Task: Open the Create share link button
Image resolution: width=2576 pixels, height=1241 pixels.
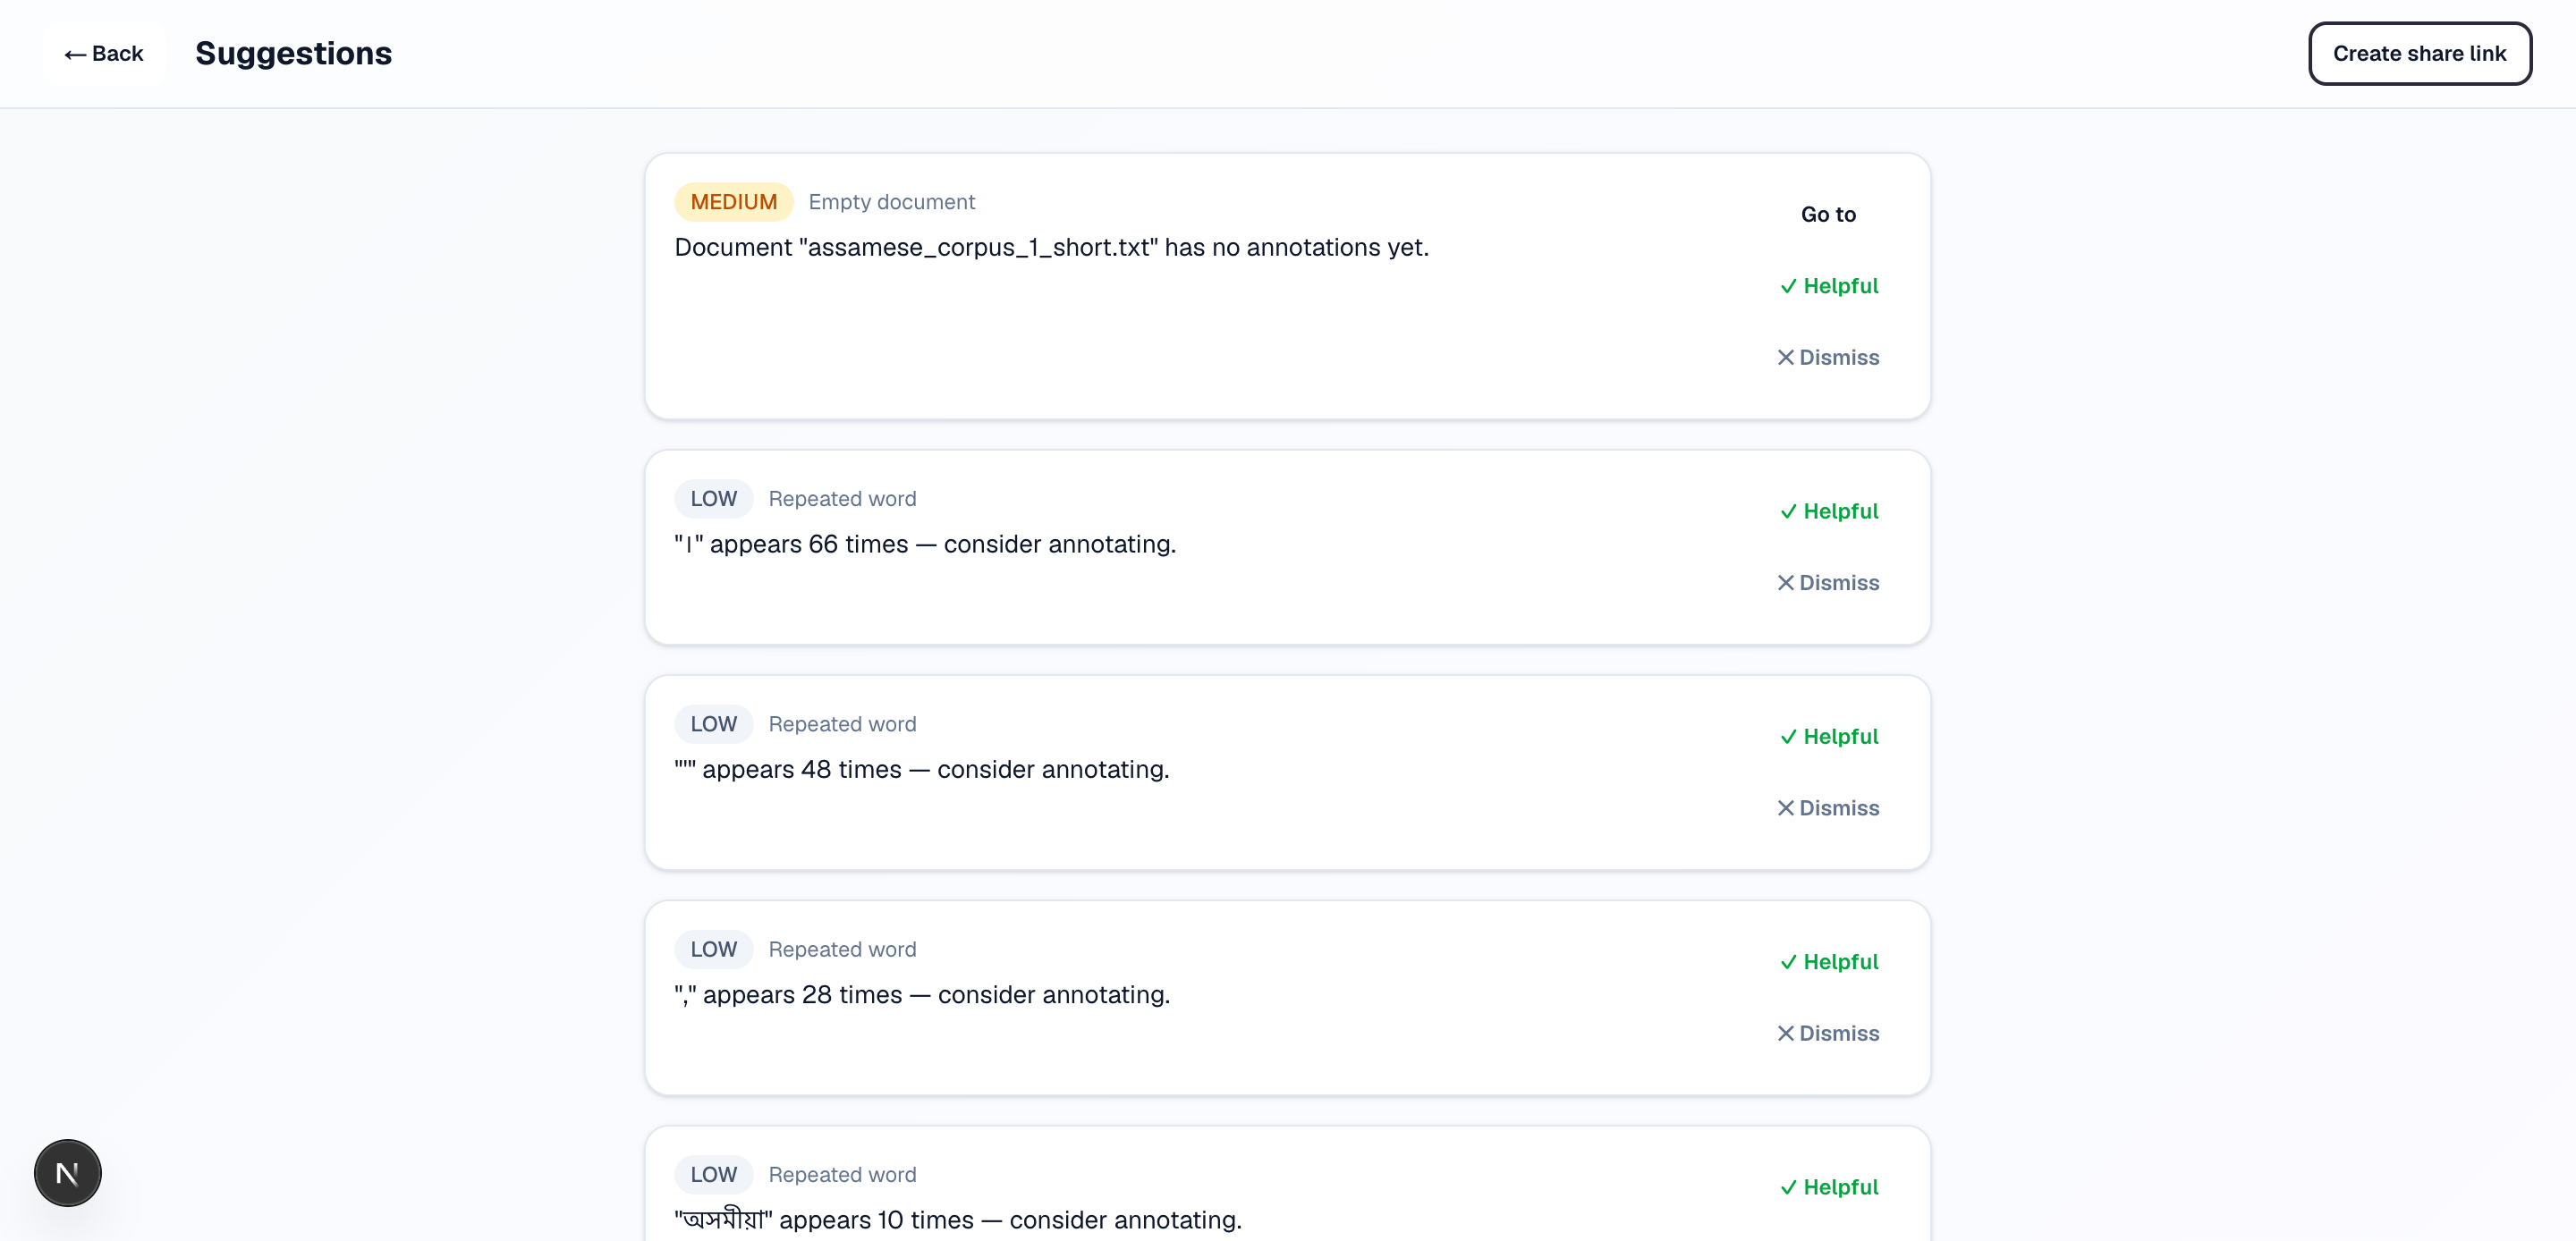Action: pyautogui.click(x=2419, y=54)
